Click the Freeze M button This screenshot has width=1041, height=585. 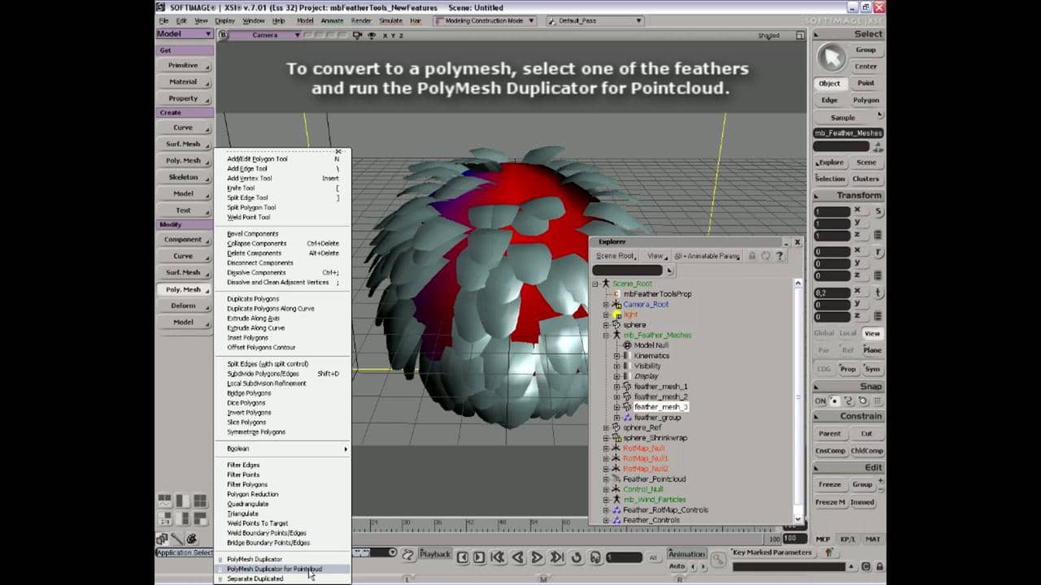pyautogui.click(x=830, y=502)
